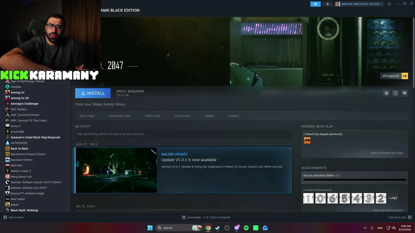Click the taskbar Search box

[179, 228]
